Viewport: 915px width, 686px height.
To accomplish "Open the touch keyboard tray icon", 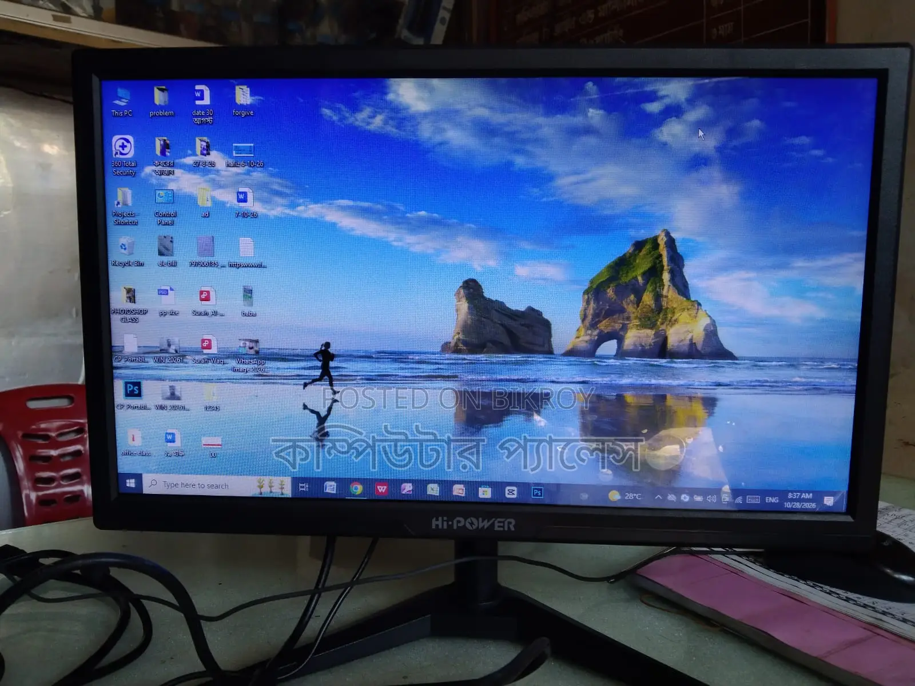I will [x=753, y=500].
